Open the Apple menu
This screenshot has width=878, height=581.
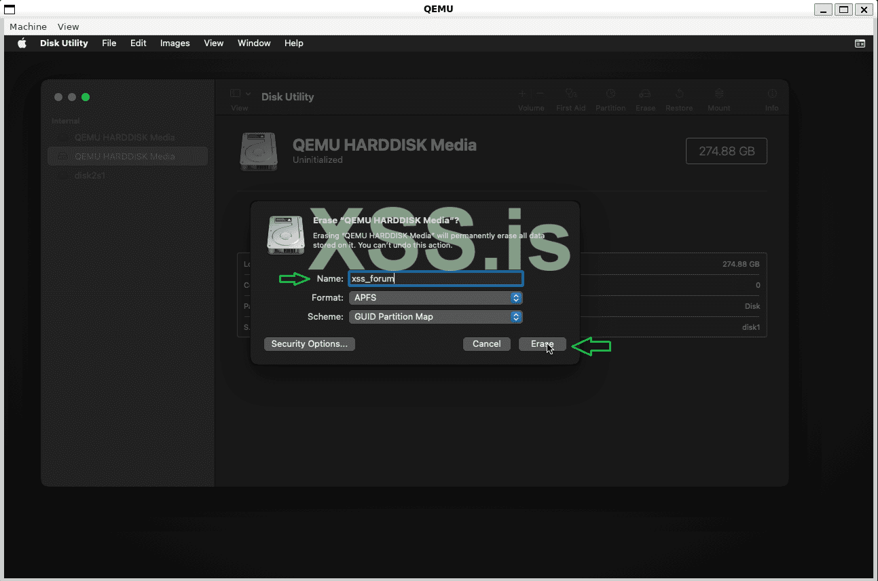coord(22,43)
